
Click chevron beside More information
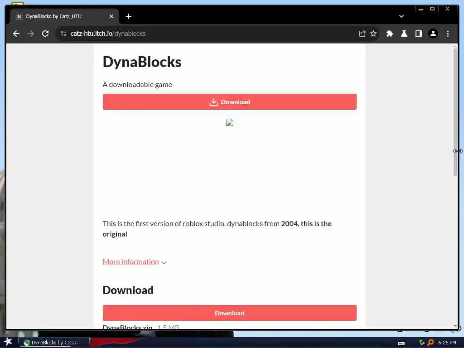click(164, 262)
